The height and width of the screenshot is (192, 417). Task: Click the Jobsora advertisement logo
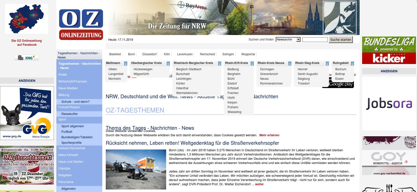[389, 103]
